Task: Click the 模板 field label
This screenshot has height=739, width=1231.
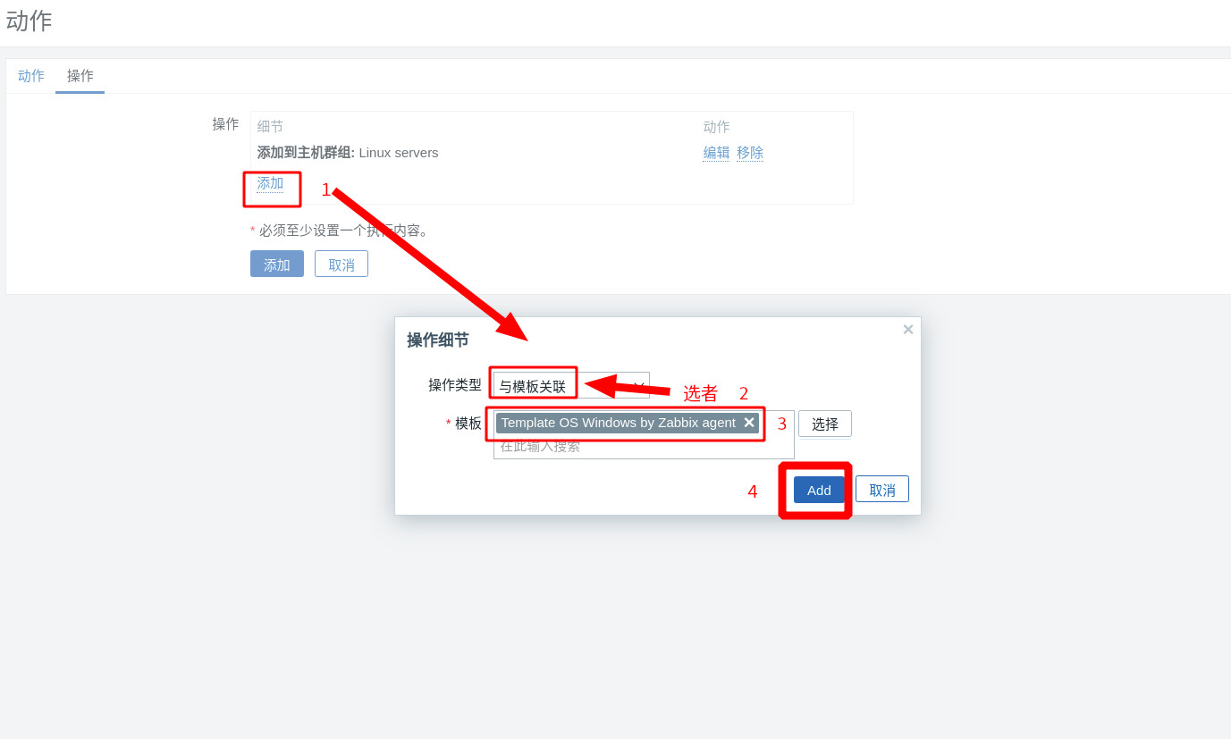Action: click(468, 424)
